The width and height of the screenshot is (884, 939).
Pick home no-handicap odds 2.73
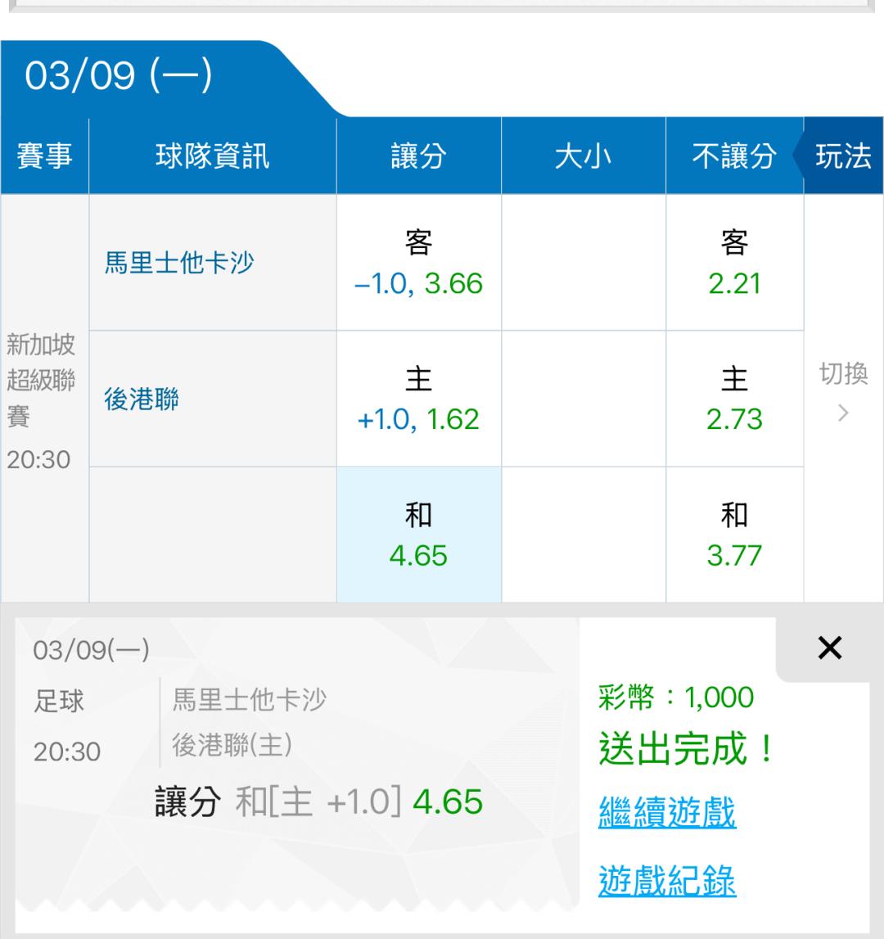point(734,400)
